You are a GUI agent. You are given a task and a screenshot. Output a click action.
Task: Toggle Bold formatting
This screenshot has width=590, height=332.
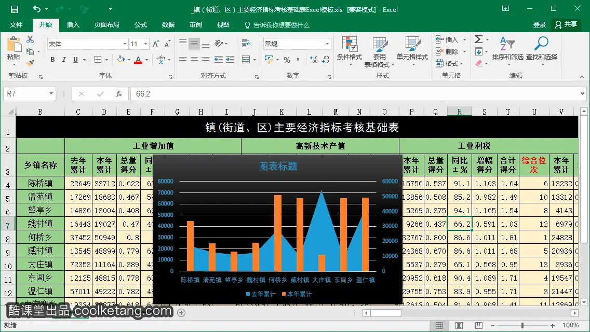(x=52, y=60)
